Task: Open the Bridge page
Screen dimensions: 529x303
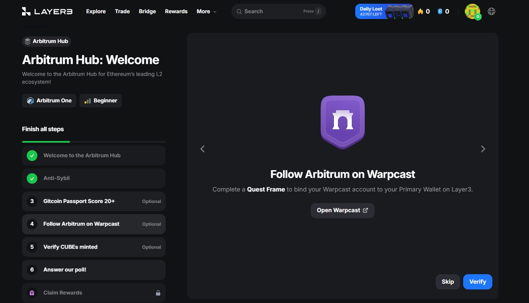Action: point(147,12)
